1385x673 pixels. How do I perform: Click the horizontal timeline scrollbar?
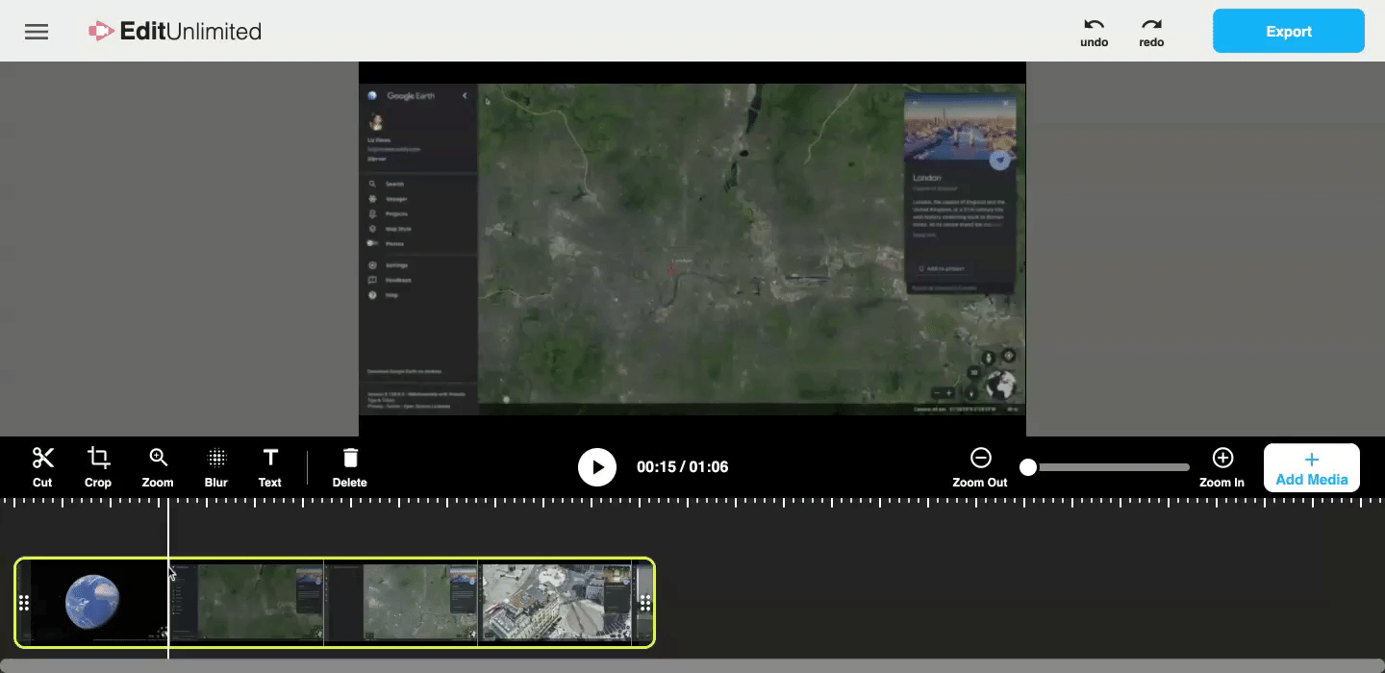pos(692,665)
